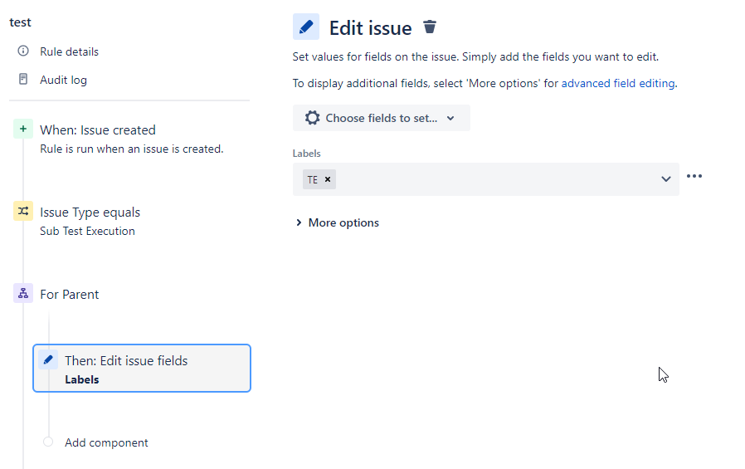Expand the Labels dropdown chevron

click(665, 179)
